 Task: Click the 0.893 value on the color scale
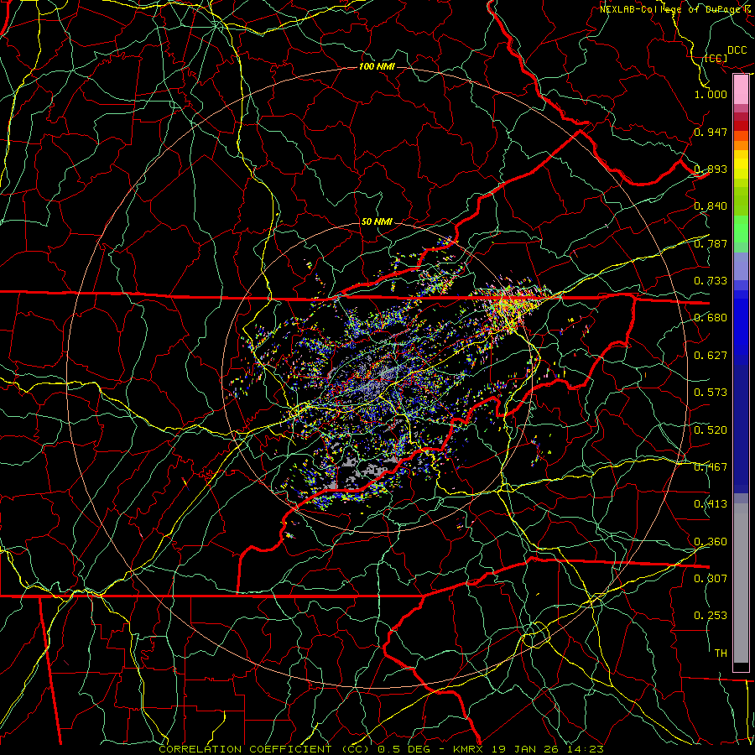(711, 169)
